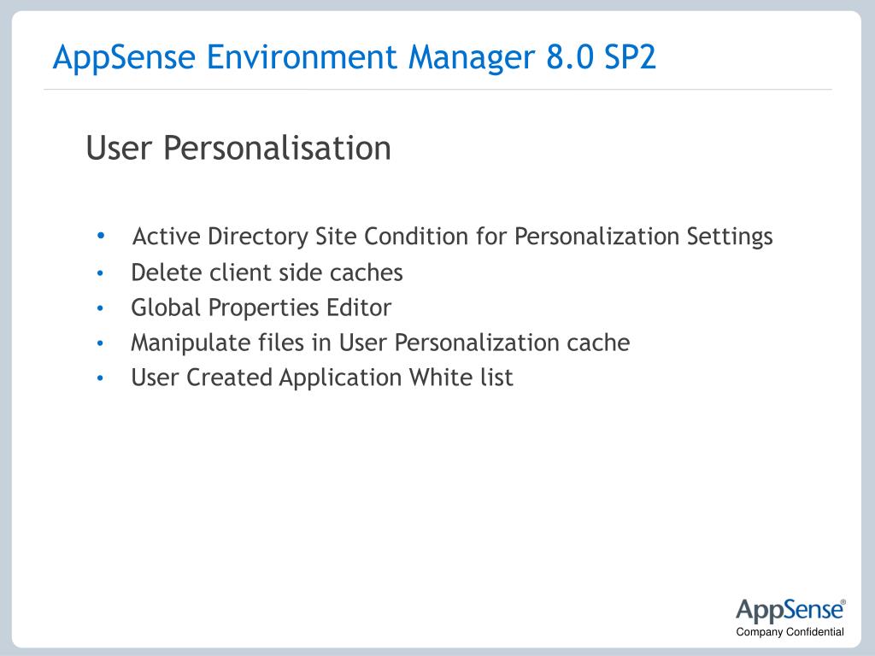Select bullet dot before Active Directory Site Condition
The height and width of the screenshot is (656, 875).
[101, 236]
